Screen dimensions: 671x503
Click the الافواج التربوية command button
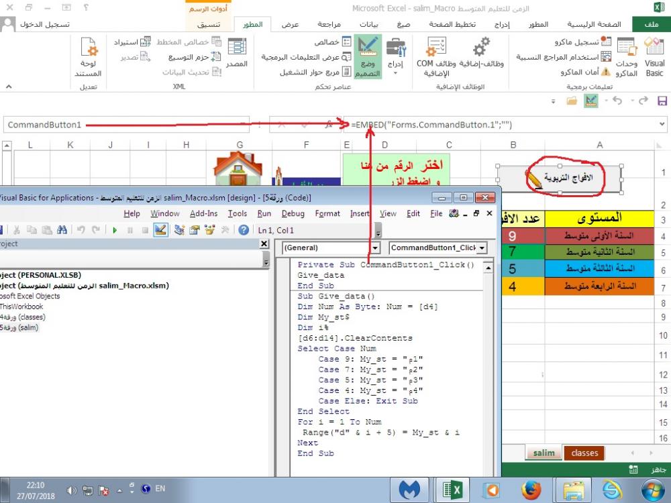tap(560, 179)
